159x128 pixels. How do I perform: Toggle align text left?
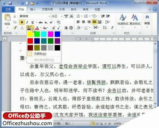[x=78, y=22]
